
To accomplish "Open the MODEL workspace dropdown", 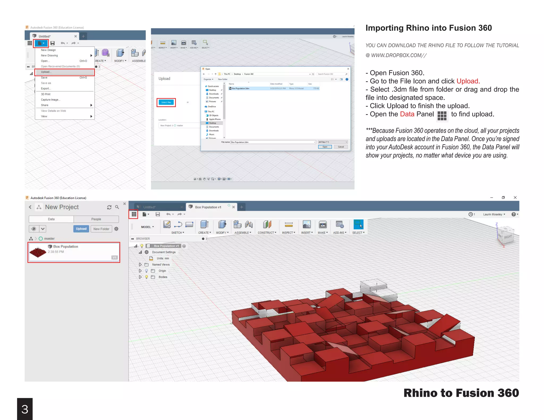I will tap(147, 227).
